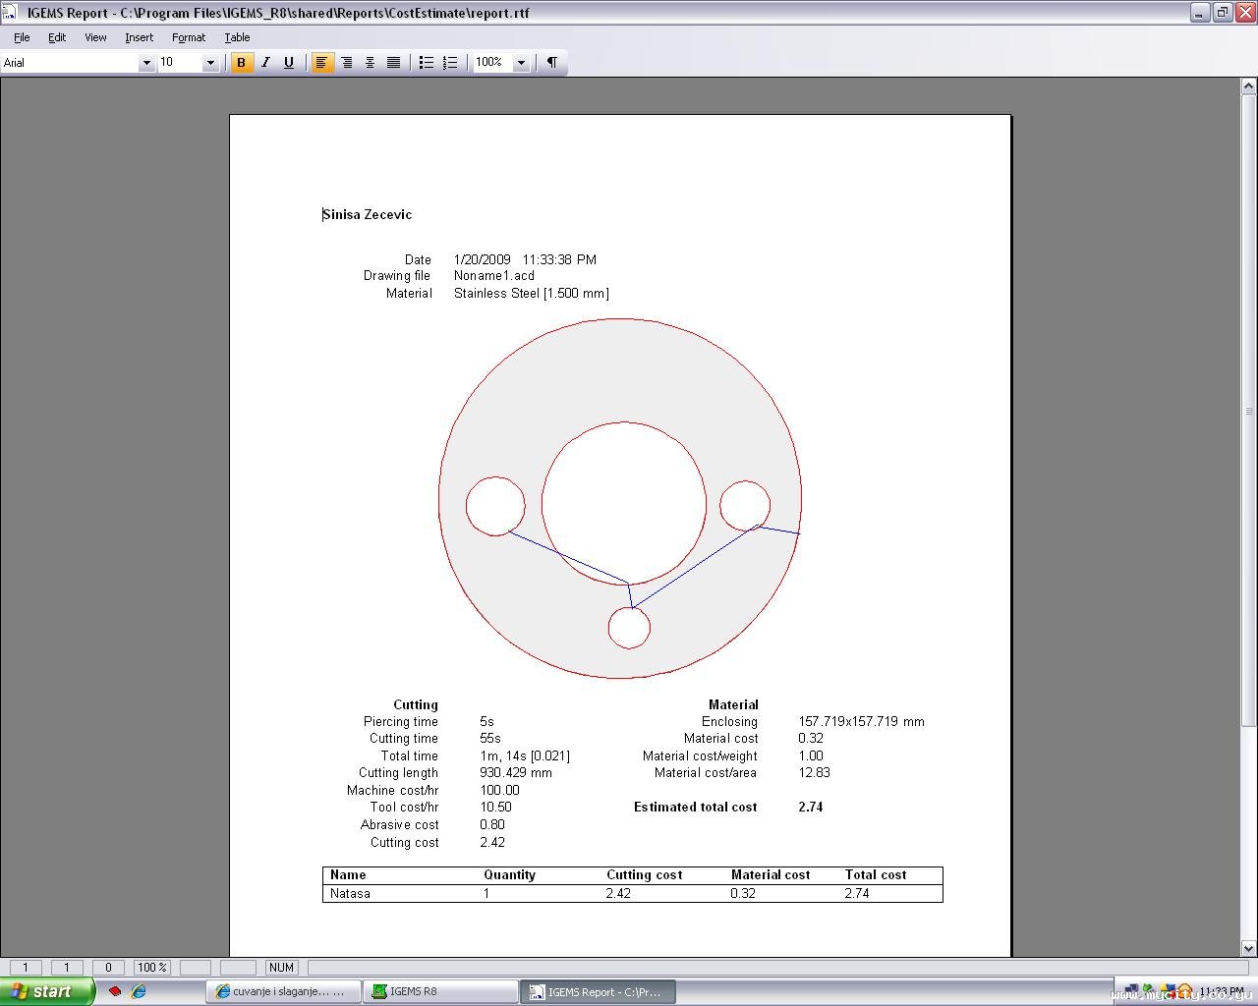Click the vertical scrollbar down arrow
The width and height of the screenshot is (1258, 1006).
tap(1249, 948)
